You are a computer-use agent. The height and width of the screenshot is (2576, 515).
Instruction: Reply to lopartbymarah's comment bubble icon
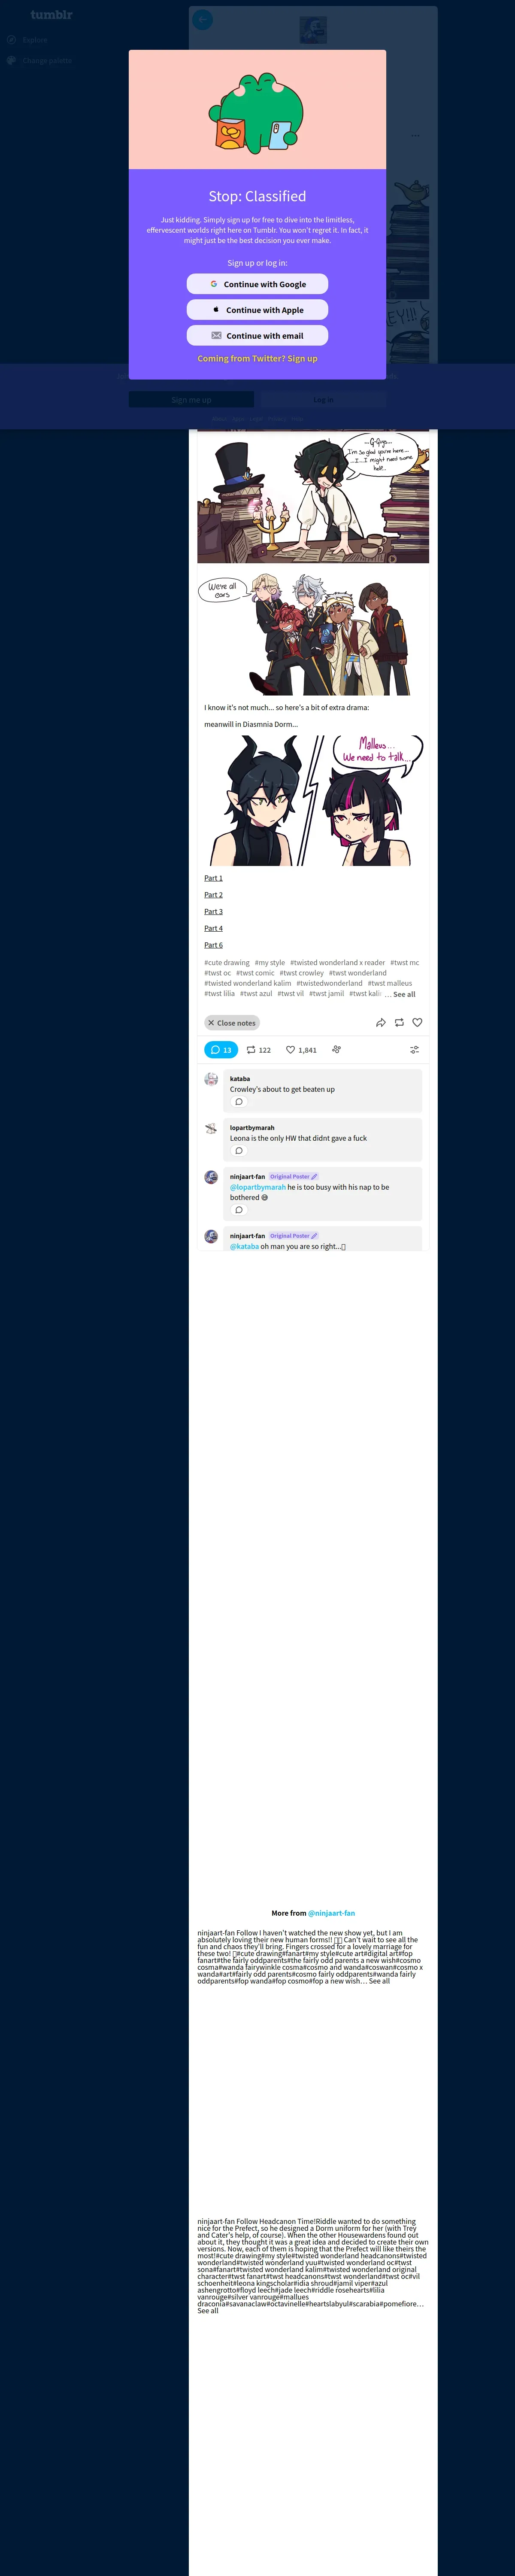(x=238, y=1151)
